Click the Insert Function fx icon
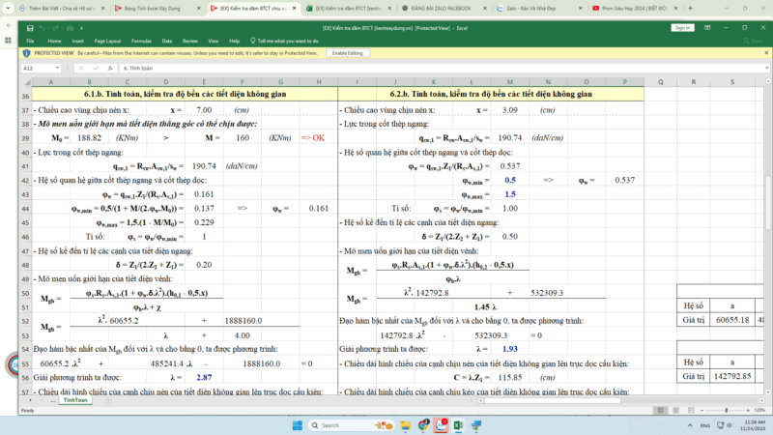 (110, 69)
